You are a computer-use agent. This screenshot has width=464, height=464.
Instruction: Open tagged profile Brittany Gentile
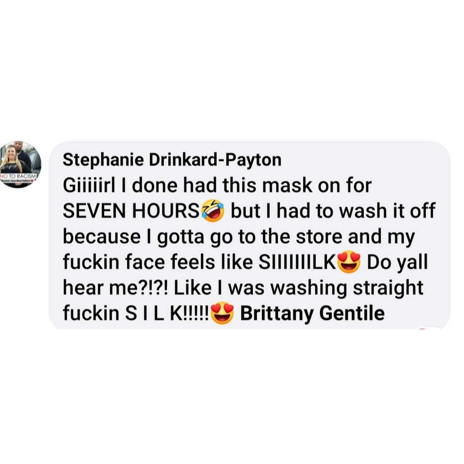312,313
